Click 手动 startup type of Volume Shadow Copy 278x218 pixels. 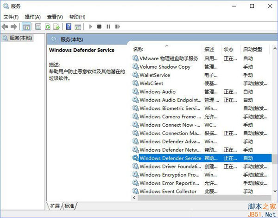(248, 67)
